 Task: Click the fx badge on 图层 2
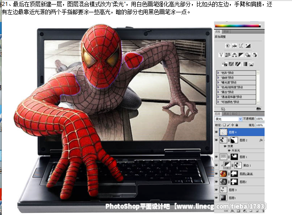click(x=261, y=140)
